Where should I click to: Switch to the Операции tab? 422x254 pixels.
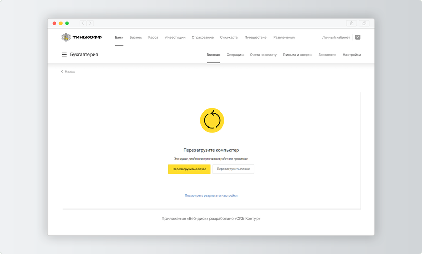[x=235, y=55]
